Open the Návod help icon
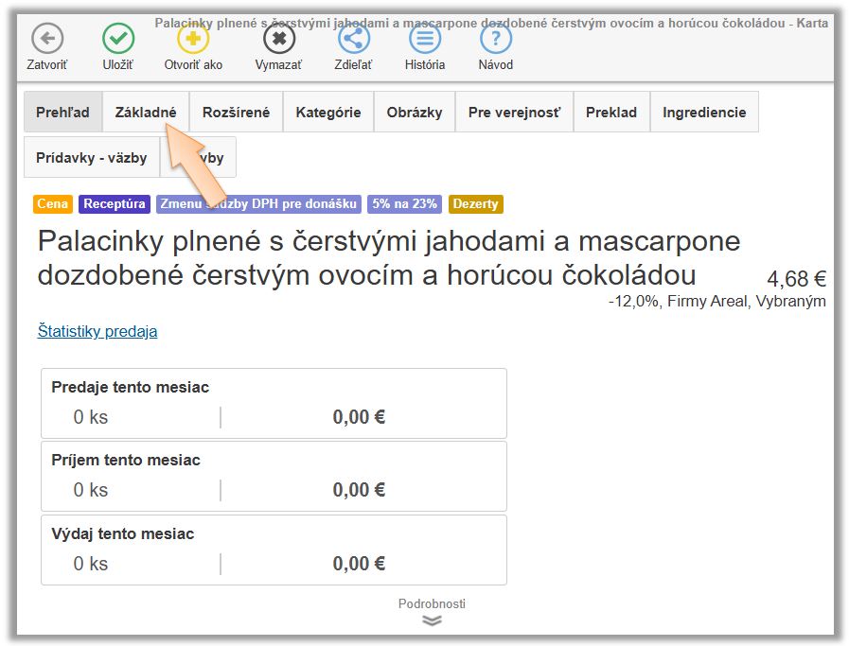 coord(495,39)
